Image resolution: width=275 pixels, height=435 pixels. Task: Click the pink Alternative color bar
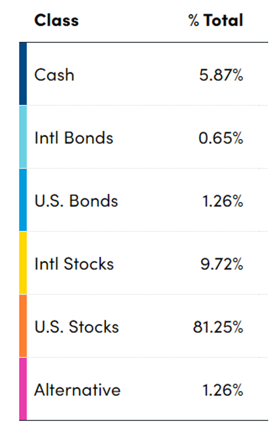(x=23, y=389)
